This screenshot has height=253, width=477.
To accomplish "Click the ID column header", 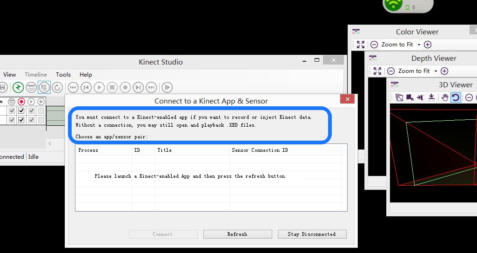I will coord(143,150).
